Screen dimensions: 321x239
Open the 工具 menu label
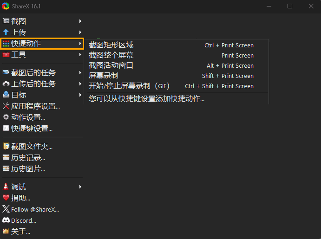[19, 55]
